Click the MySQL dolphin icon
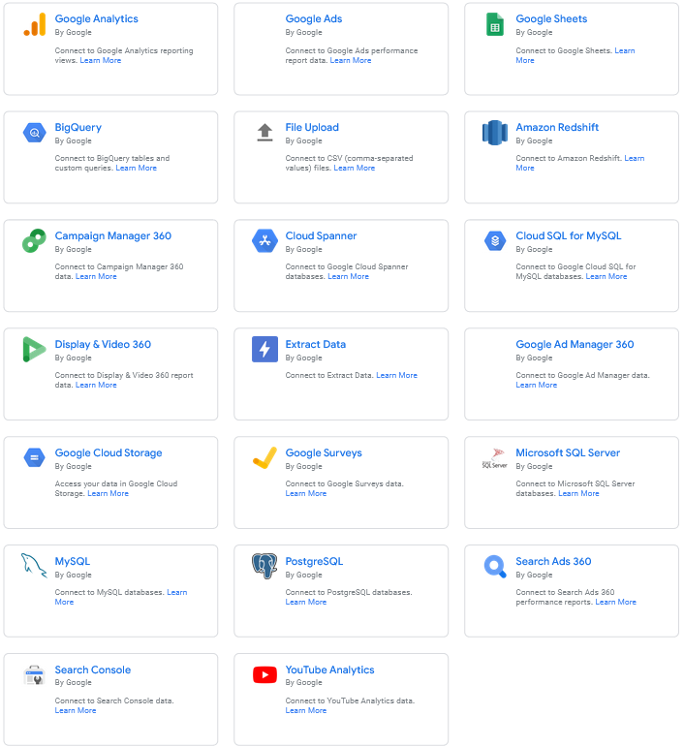The image size is (684, 747). [x=34, y=566]
